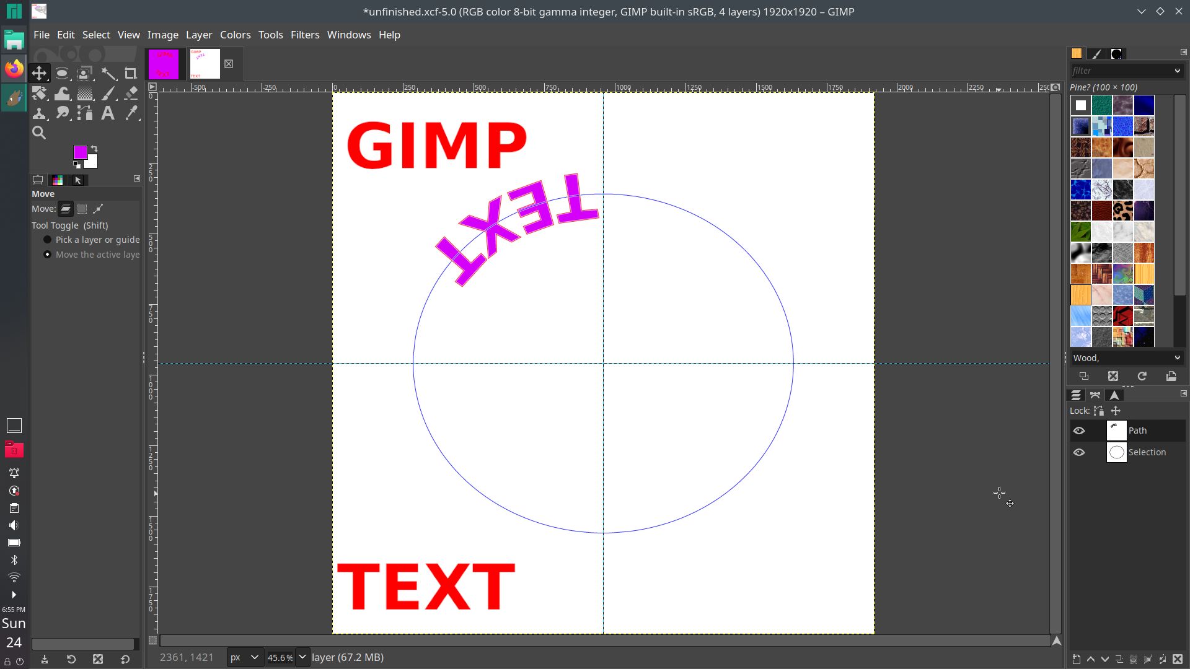Open Firefox from the side panel

click(14, 68)
